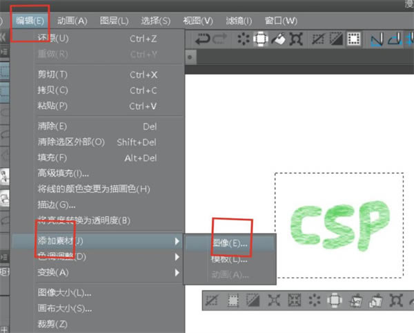The image size is (414, 333).
Task: Open the 滤镜(I) menu
Action: tap(239, 21)
